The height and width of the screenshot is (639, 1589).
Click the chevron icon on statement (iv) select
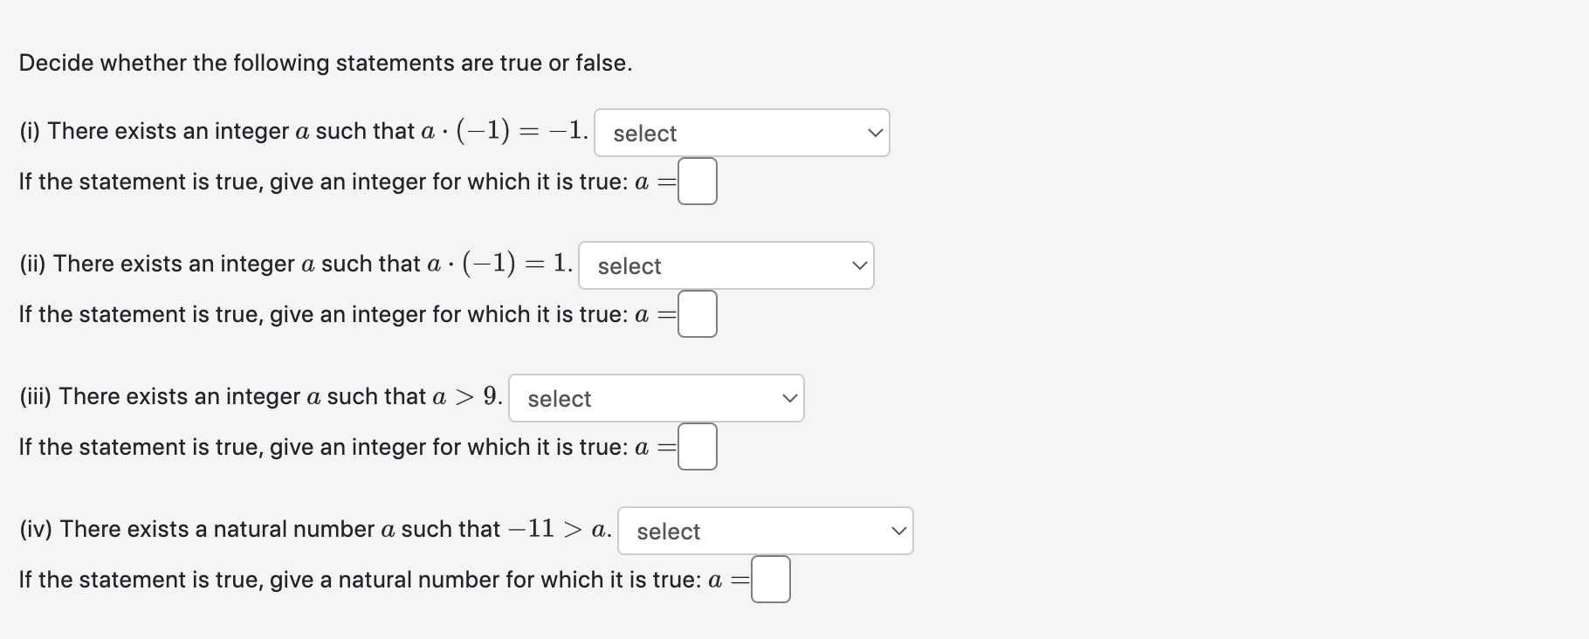[898, 531]
